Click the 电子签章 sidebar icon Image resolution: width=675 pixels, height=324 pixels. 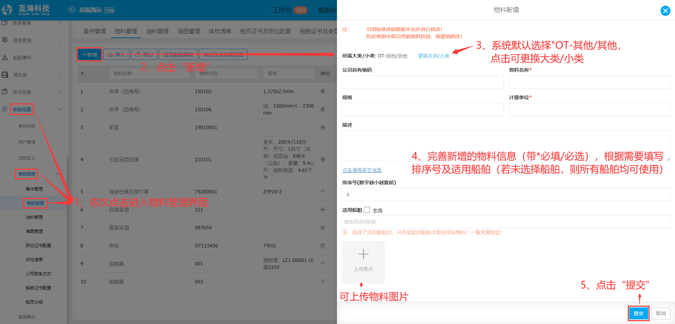[x=5, y=92]
